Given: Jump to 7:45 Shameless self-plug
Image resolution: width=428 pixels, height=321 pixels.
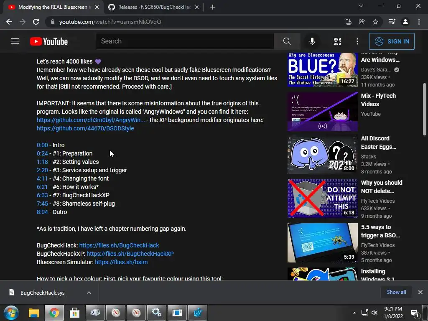Looking at the screenshot, I should (x=42, y=204).
